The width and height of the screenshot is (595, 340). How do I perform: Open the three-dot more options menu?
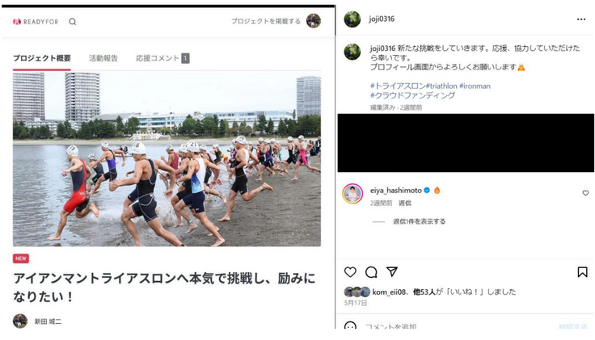[x=581, y=19]
